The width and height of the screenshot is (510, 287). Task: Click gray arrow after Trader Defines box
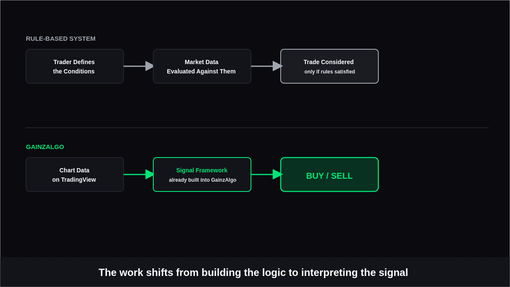139,66
